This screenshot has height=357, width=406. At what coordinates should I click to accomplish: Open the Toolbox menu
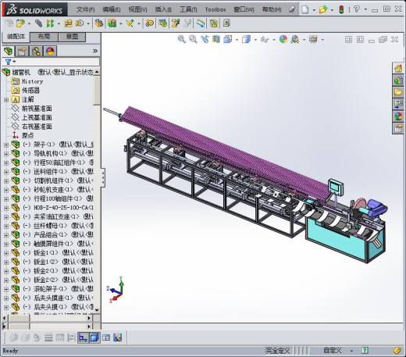pyautogui.click(x=215, y=9)
